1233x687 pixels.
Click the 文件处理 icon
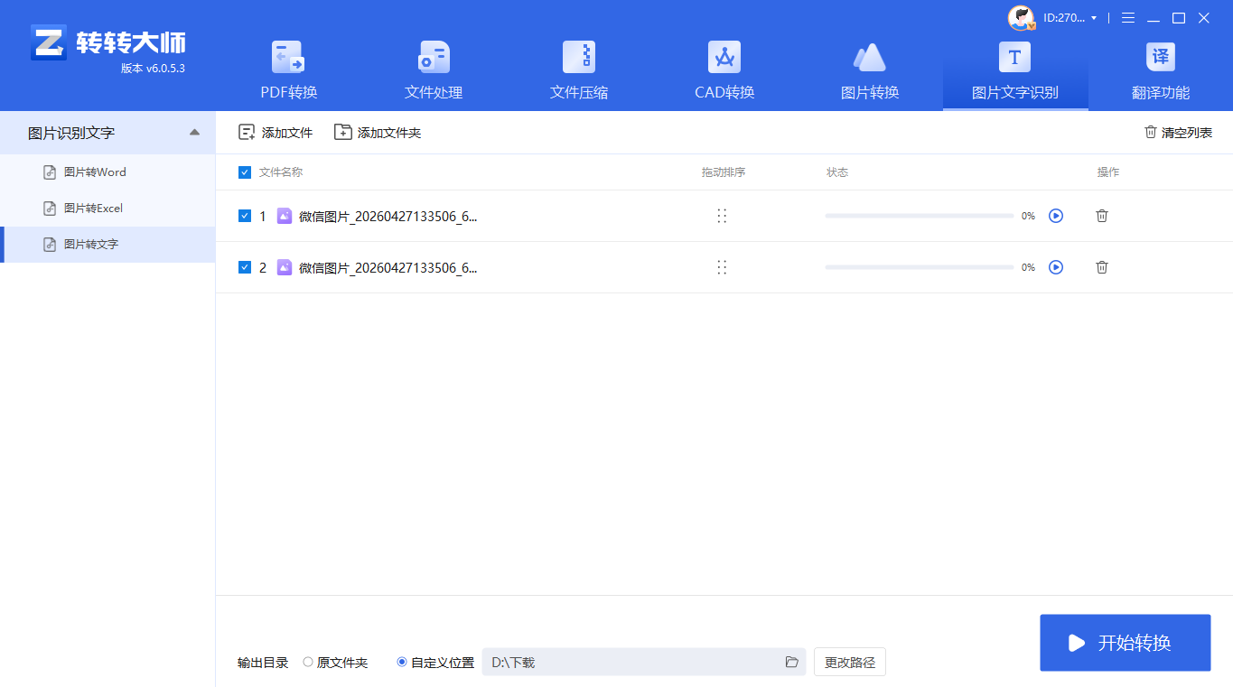(434, 57)
